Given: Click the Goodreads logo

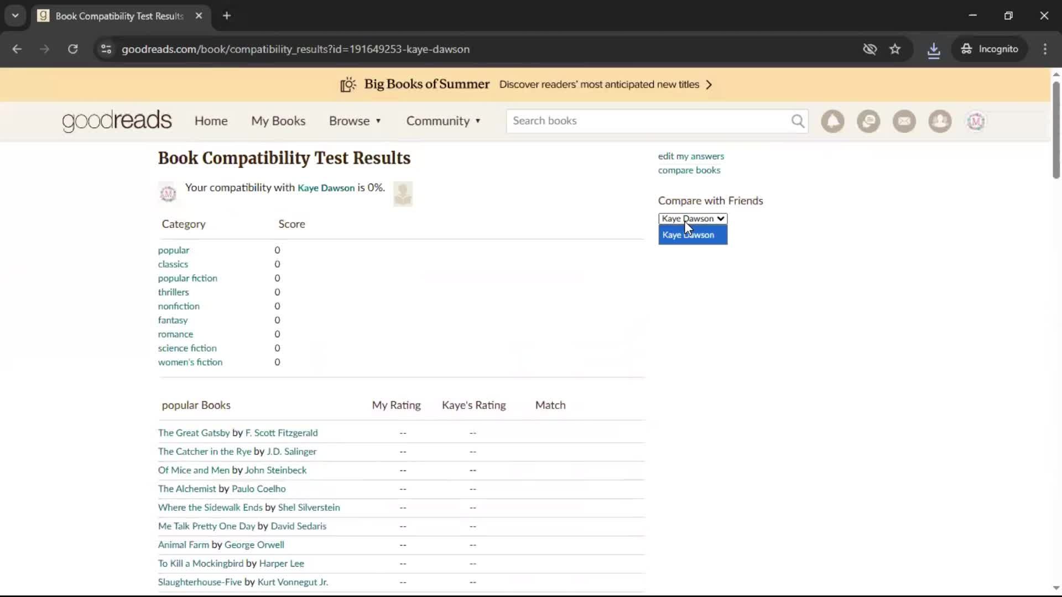Looking at the screenshot, I should click(117, 121).
